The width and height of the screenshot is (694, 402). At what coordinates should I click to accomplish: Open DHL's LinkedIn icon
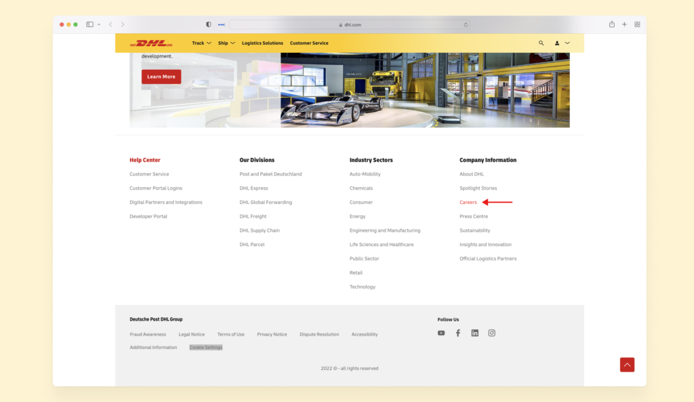coord(474,333)
